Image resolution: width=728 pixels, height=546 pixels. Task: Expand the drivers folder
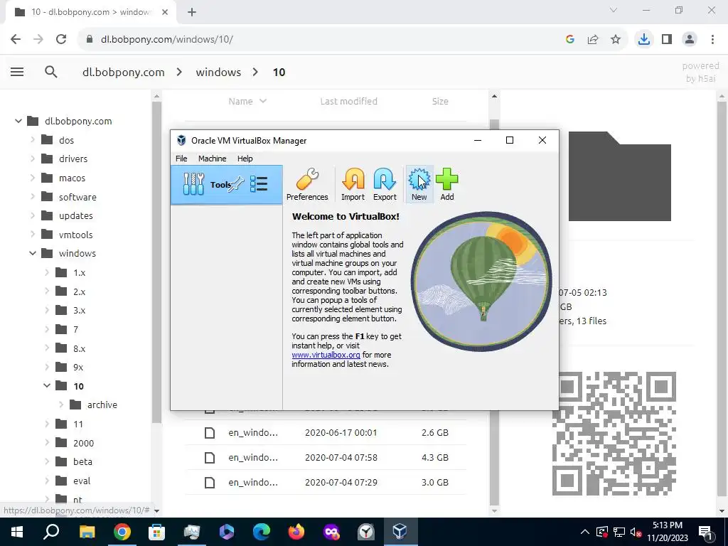click(33, 159)
